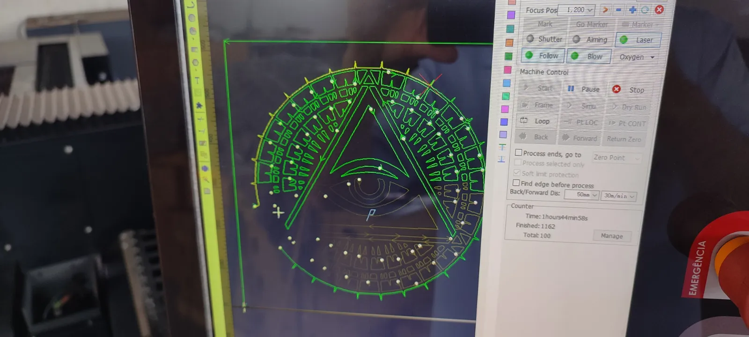Click the Loop button

(x=536, y=121)
